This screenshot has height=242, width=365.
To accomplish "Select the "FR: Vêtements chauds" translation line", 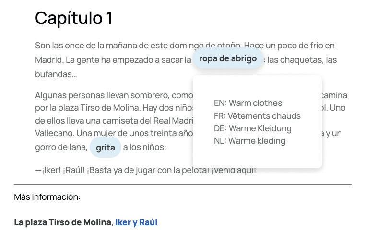I will click(257, 116).
